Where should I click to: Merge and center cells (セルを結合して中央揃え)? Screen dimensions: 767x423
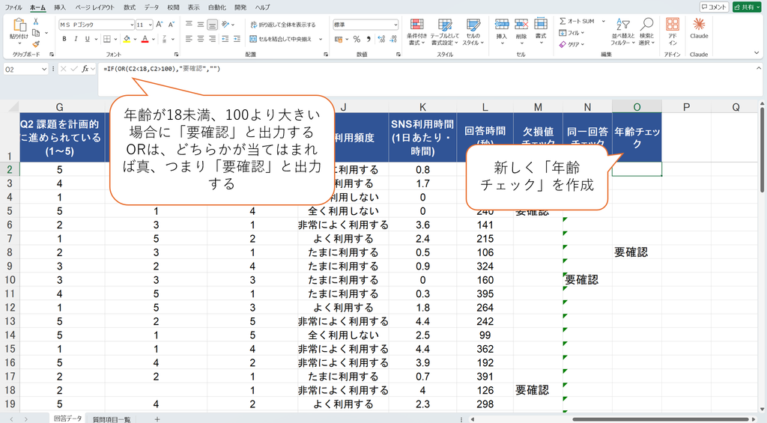pyautogui.click(x=285, y=39)
